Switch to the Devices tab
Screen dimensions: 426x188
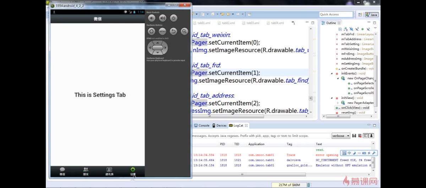219,126
